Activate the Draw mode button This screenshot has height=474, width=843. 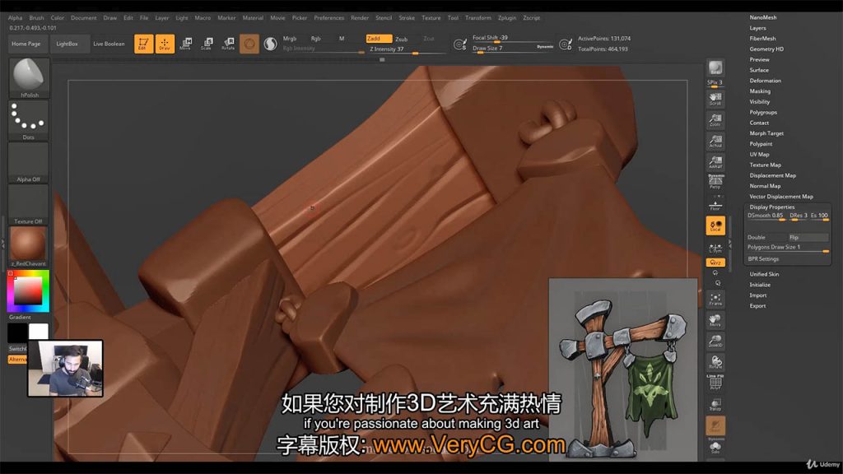[x=165, y=44]
